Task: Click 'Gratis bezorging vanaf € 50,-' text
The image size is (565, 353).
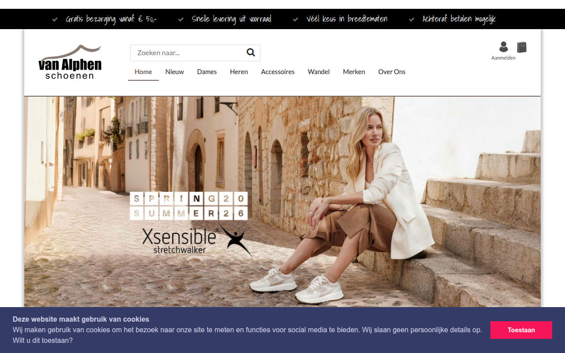Action: 111,19
